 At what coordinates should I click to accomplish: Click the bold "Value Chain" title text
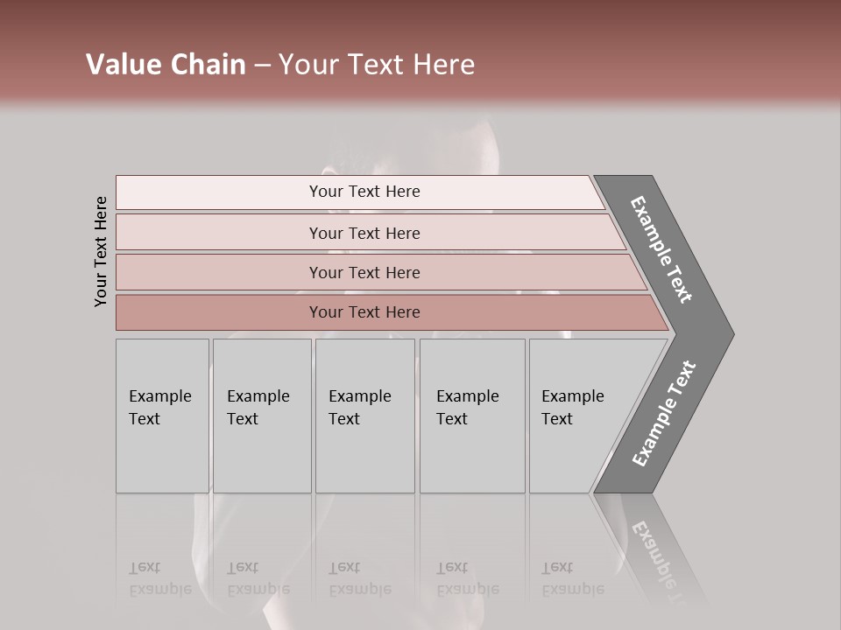coord(166,64)
